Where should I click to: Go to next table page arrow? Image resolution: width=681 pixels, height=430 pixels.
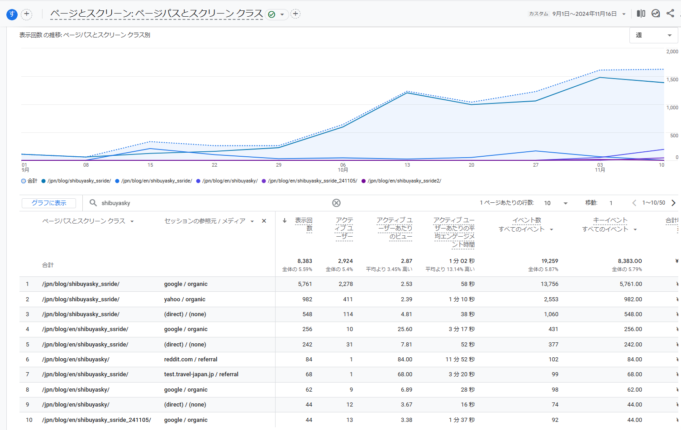pos(673,203)
